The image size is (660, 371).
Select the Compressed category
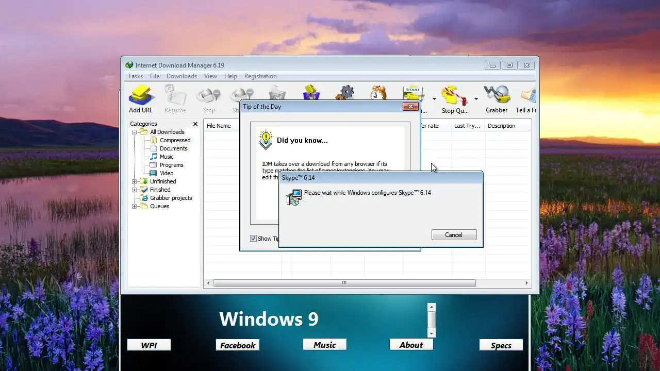pyautogui.click(x=175, y=140)
